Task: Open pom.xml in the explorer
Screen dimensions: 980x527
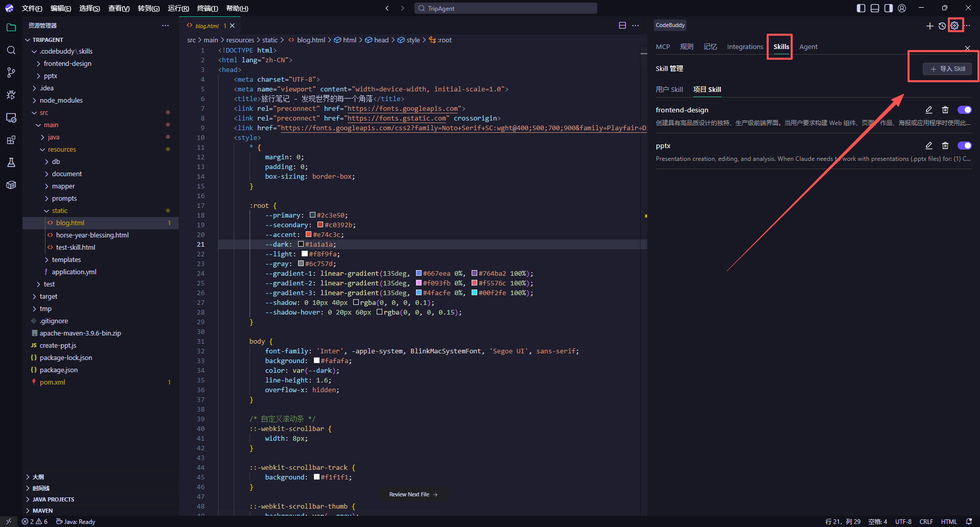Action: (52, 382)
